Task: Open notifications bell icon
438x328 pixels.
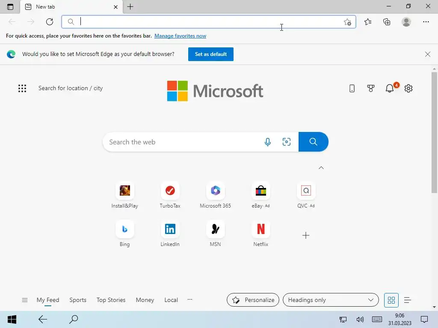Action: click(x=390, y=88)
